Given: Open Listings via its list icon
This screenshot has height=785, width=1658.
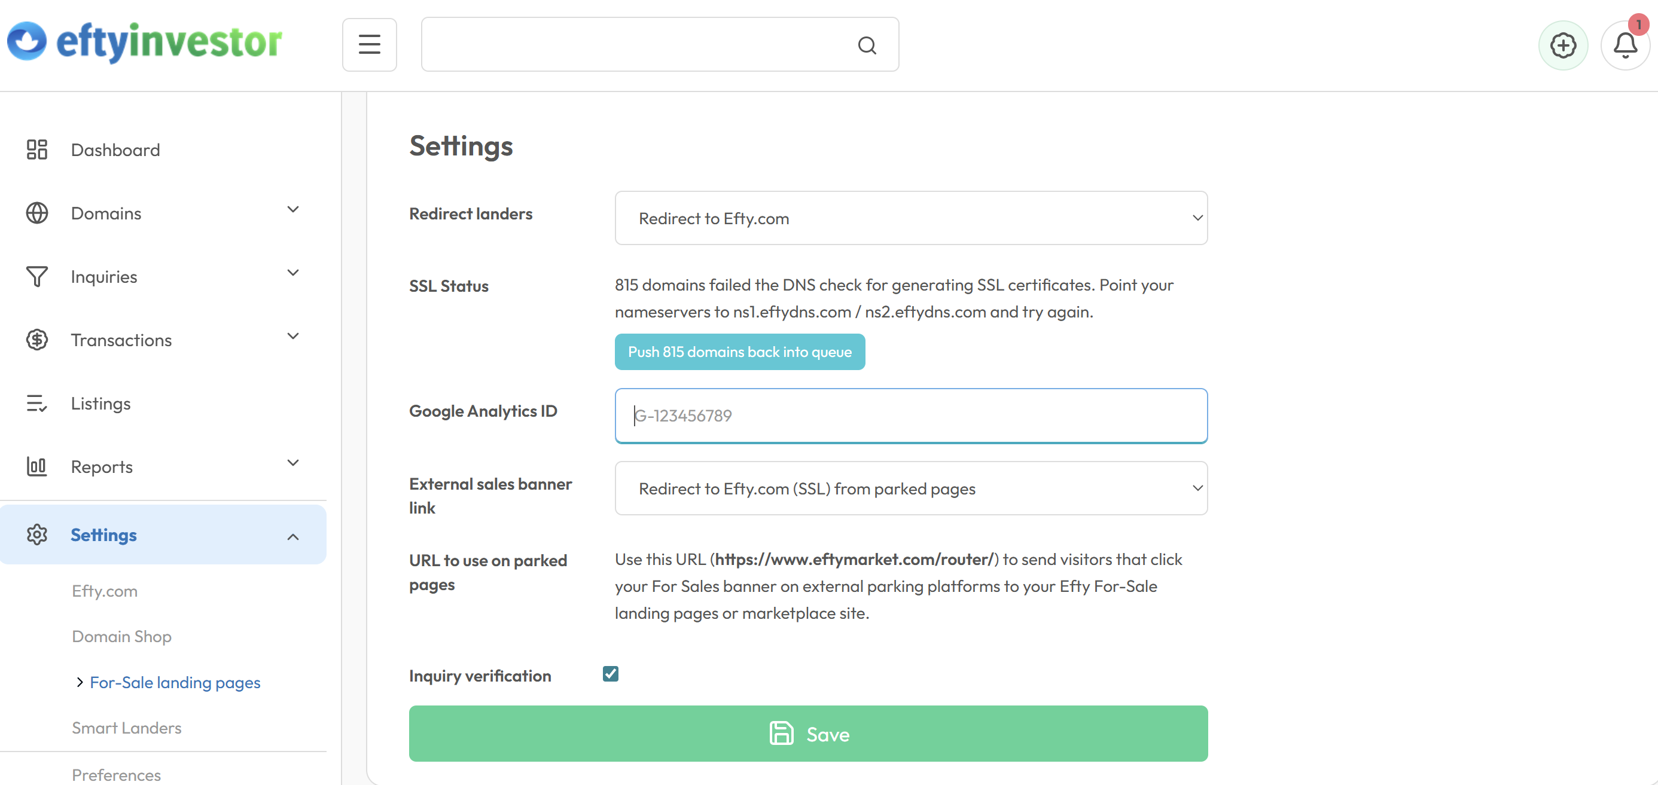Looking at the screenshot, I should tap(36, 403).
